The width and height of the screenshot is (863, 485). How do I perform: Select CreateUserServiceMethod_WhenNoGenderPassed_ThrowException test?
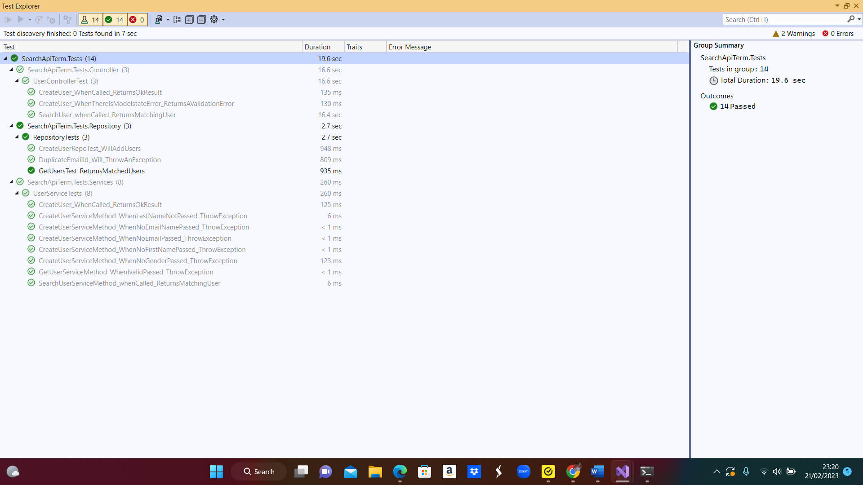138,261
